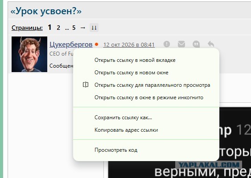This screenshot has width=251, height=178.
Task: Choose 'Открыть ссылку в новой вкладке'
Action: pos(146,60)
